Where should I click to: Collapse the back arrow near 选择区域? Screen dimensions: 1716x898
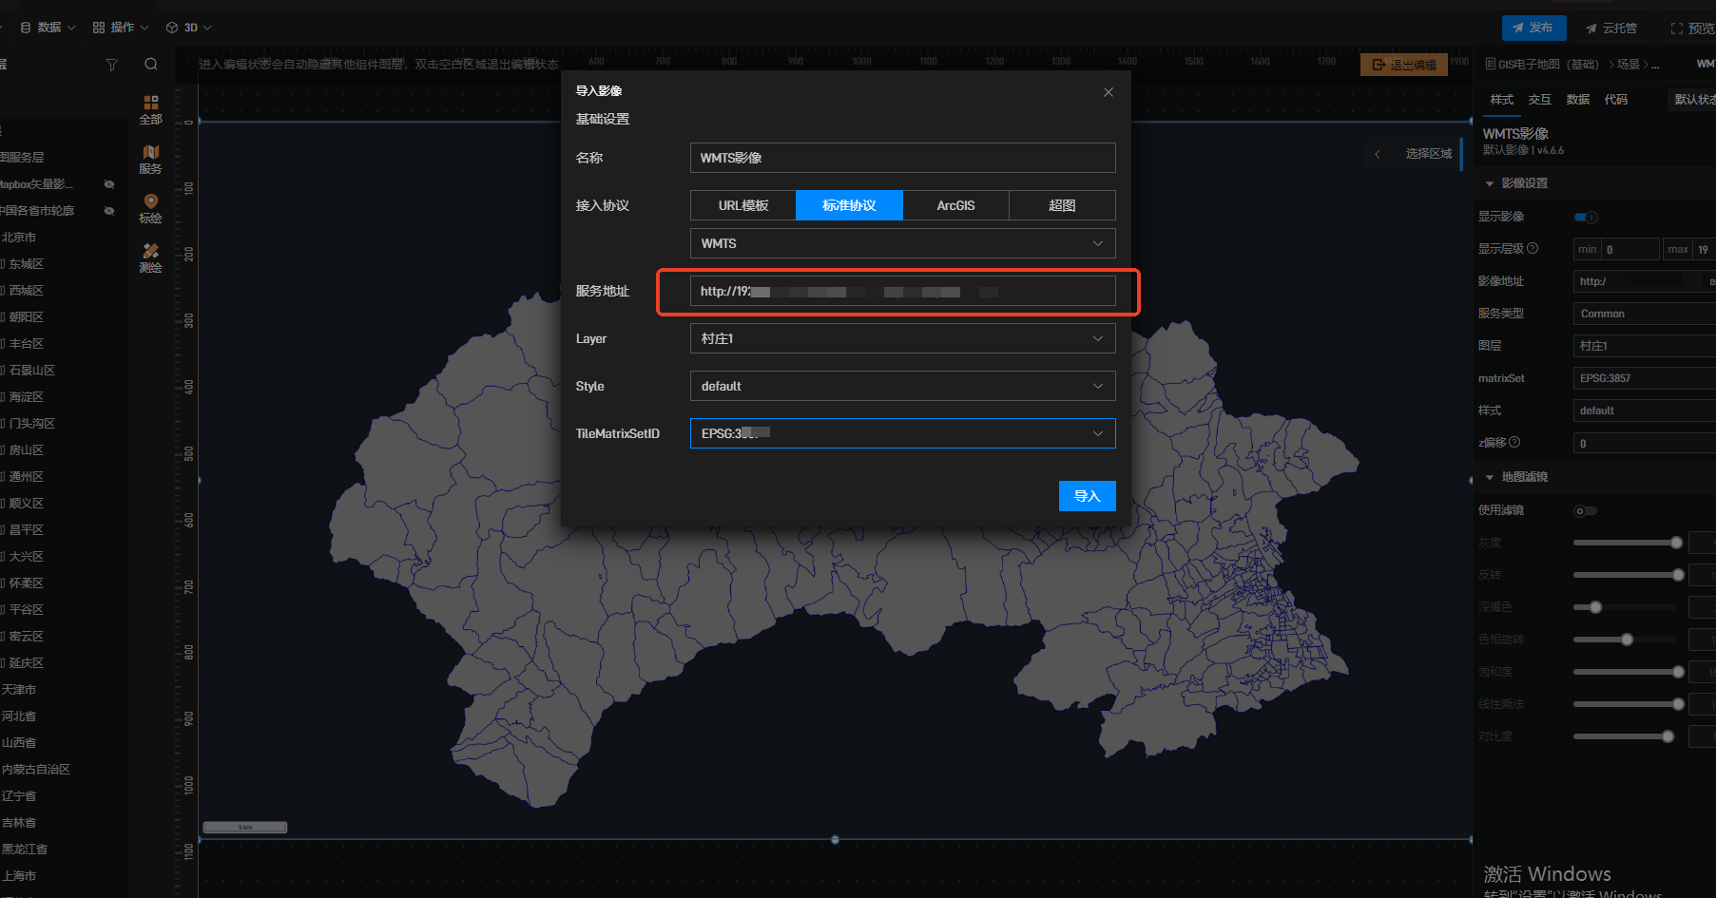point(1377,154)
